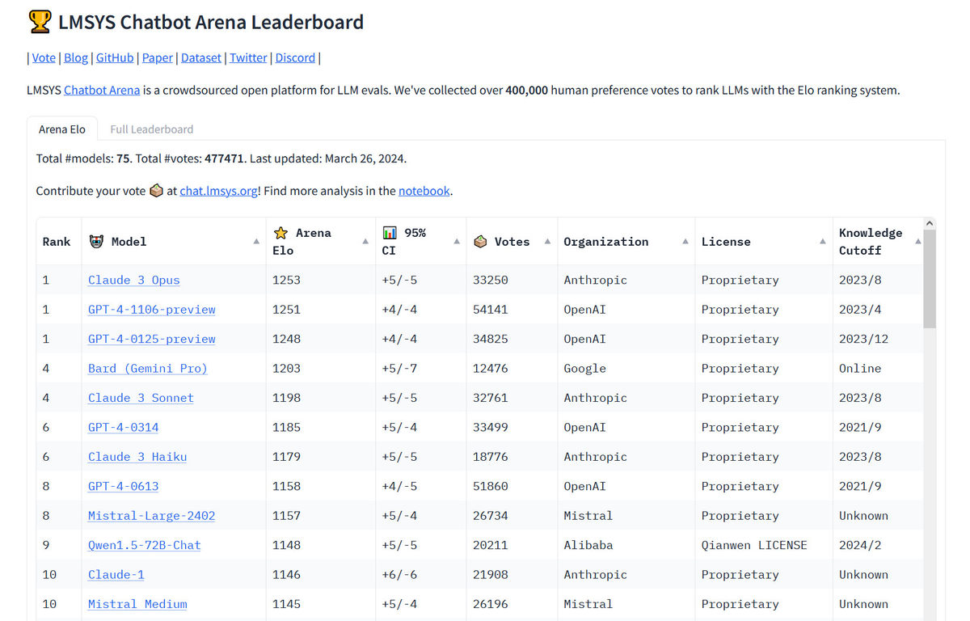Follow the Chatbot Arena link in description
970x621 pixels.
(x=102, y=90)
